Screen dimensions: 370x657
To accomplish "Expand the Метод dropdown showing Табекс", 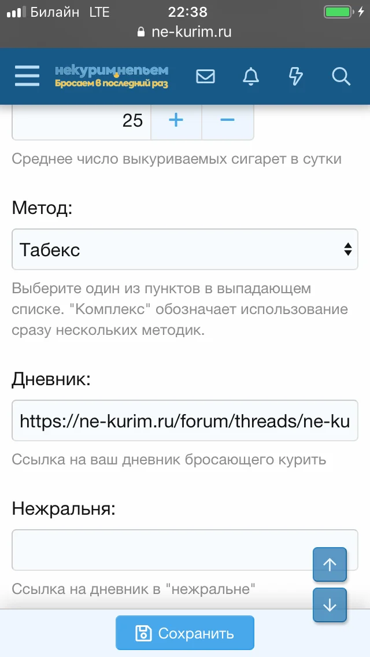I will (x=185, y=249).
